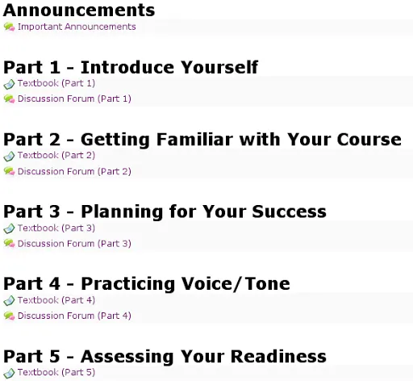Click the forum icon beside Important Announcements
This screenshot has width=413, height=381.
[9, 27]
